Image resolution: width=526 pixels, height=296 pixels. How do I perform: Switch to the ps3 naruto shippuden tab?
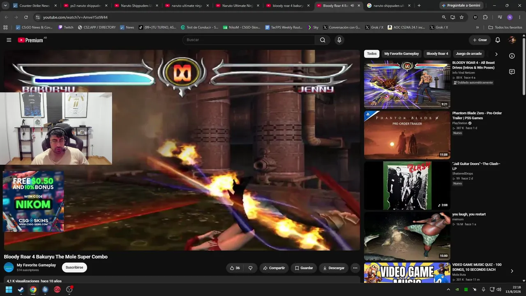[85, 6]
